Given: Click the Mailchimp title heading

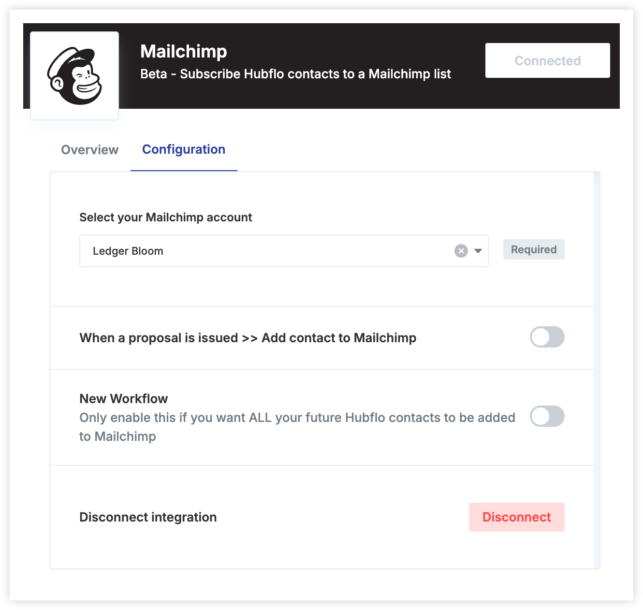Looking at the screenshot, I should coord(184,51).
